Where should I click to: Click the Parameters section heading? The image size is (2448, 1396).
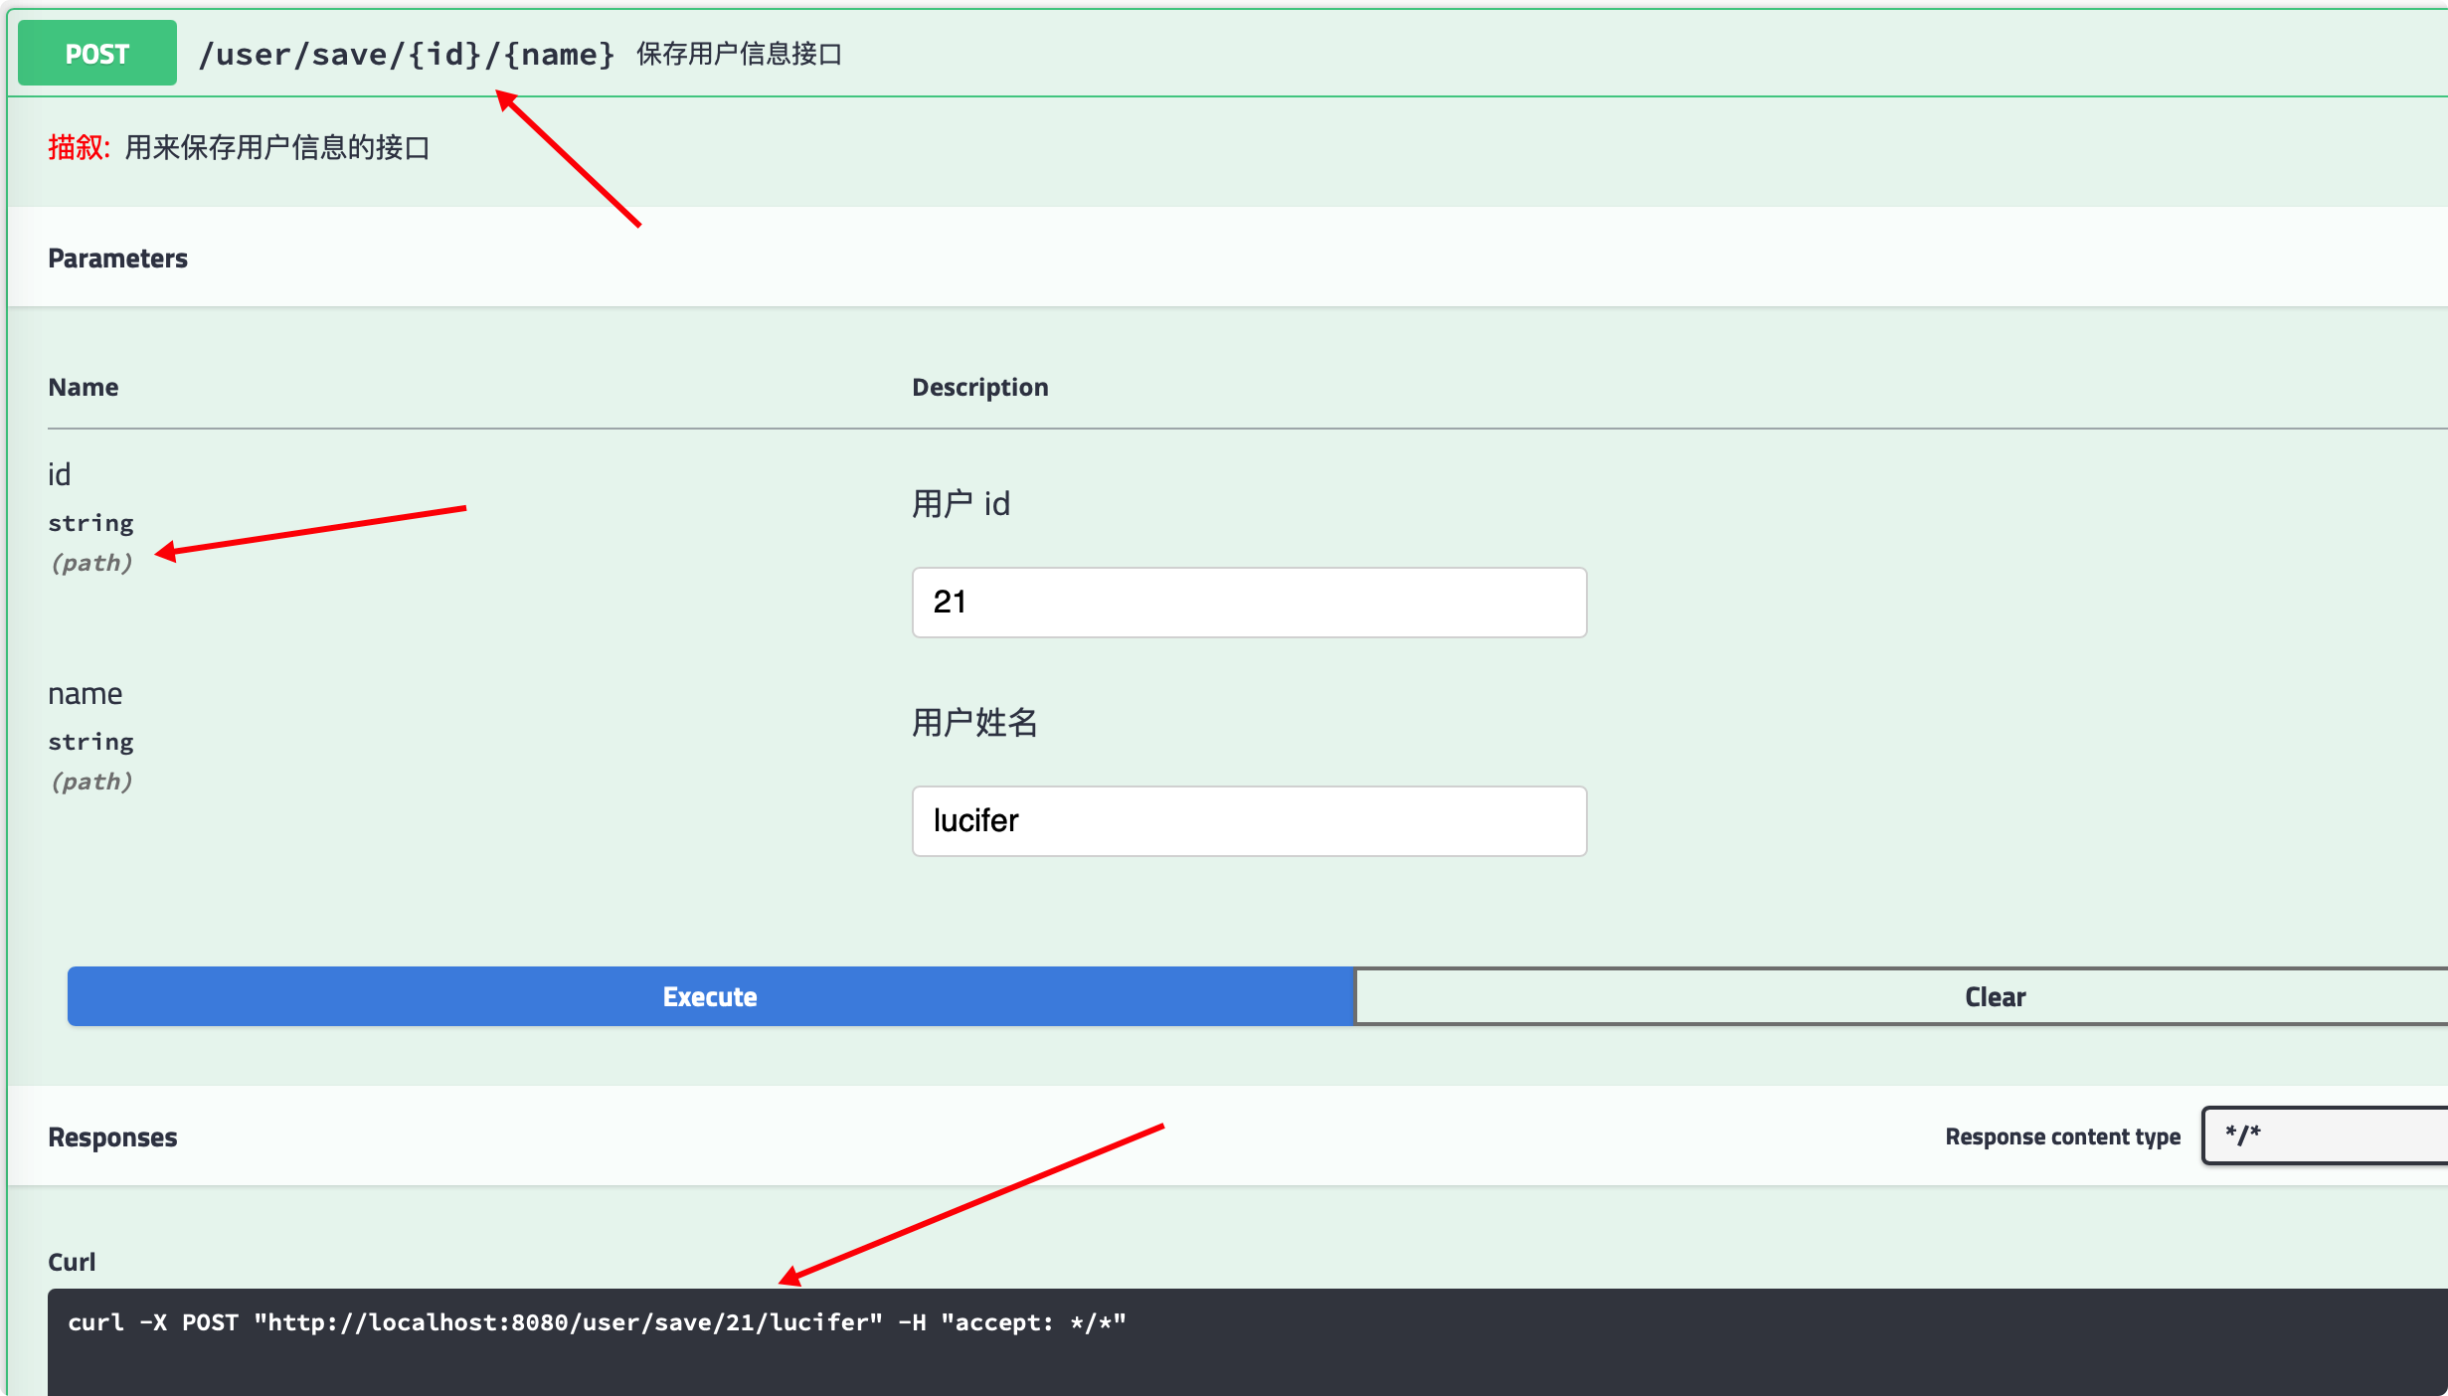pyautogui.click(x=117, y=259)
